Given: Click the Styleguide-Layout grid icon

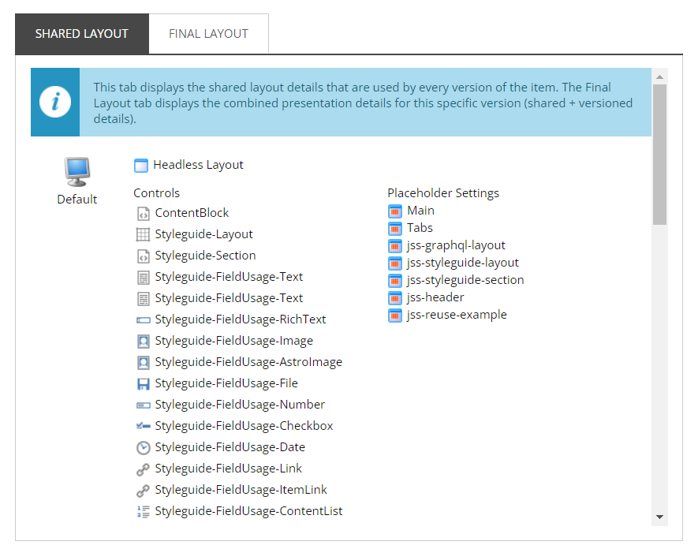Looking at the screenshot, I should (x=143, y=234).
